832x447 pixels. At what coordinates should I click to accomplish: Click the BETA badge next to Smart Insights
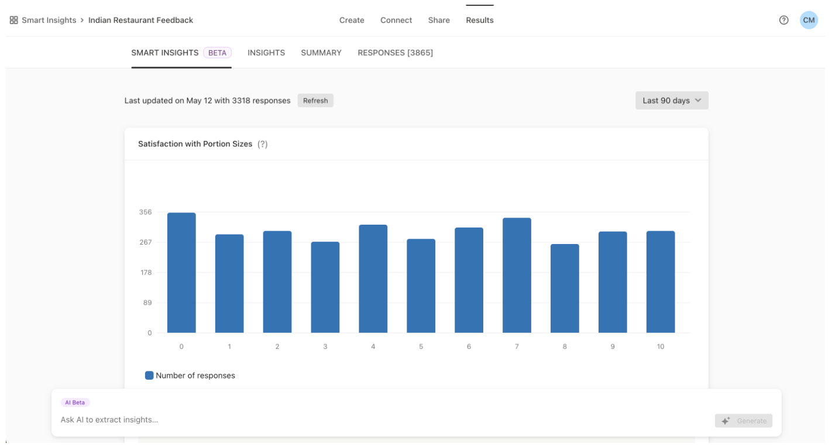coord(218,53)
